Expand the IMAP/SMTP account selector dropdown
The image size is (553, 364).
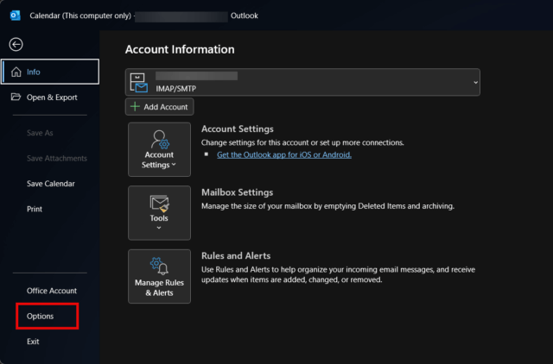pos(302,83)
